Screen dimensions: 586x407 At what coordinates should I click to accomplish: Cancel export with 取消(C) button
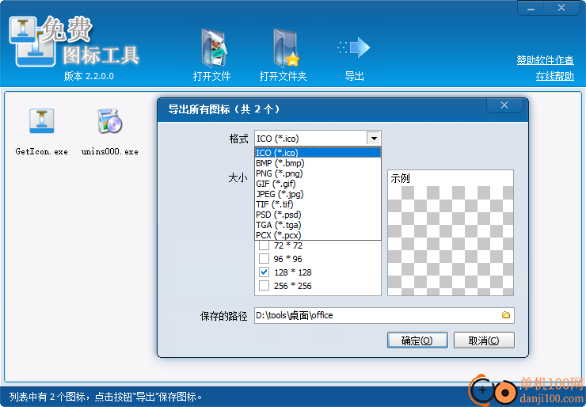click(484, 340)
